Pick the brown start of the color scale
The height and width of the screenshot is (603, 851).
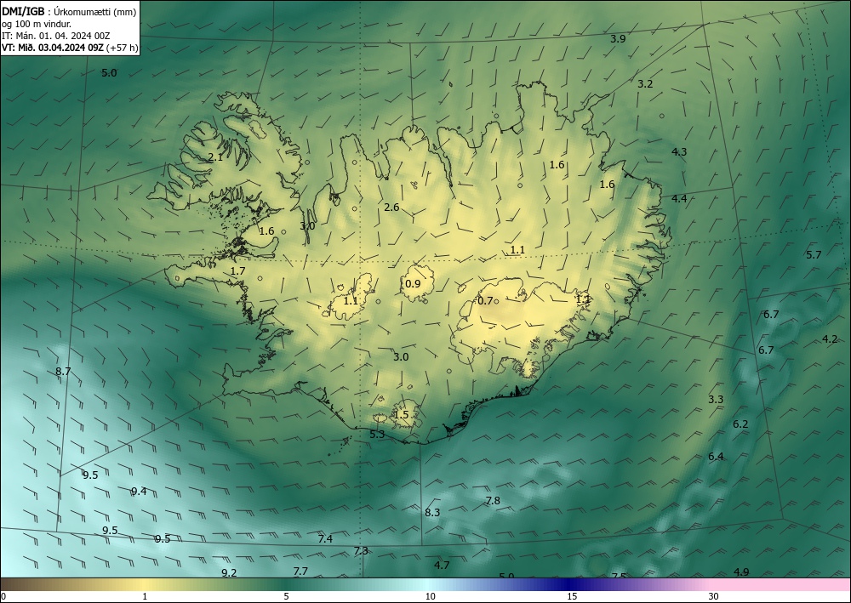16,584
